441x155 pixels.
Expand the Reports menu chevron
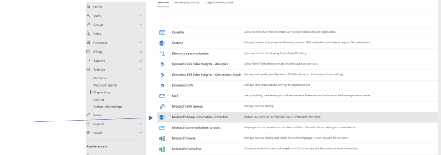pyautogui.click(x=141, y=124)
